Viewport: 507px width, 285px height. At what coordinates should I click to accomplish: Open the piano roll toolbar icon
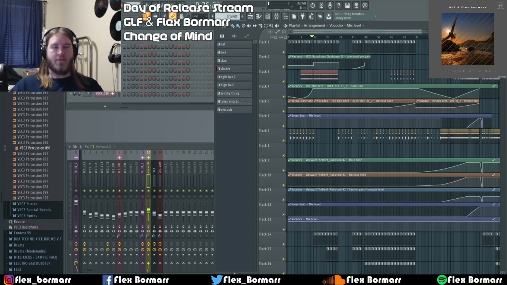(x=259, y=16)
